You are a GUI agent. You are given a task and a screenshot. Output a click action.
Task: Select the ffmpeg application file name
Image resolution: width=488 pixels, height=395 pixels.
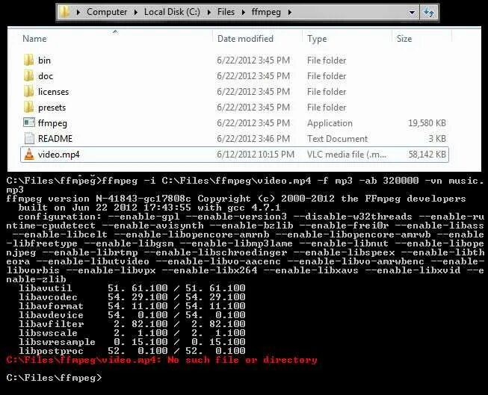tap(52, 123)
